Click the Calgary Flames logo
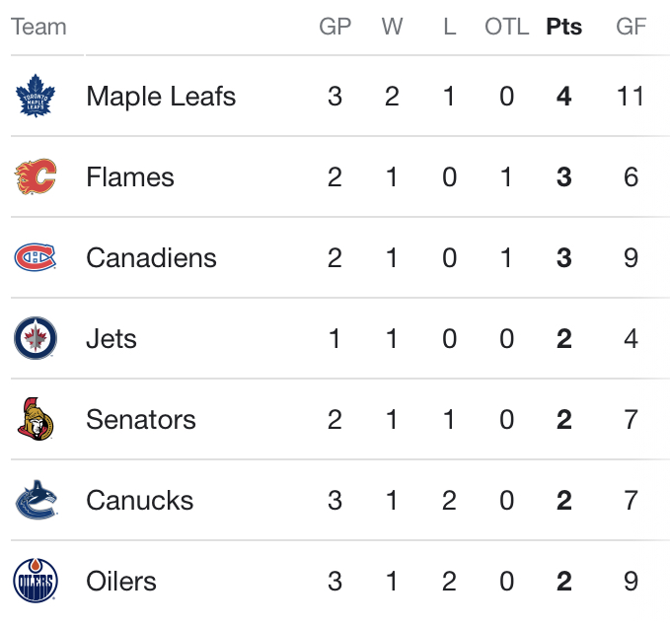This screenshot has height=625, width=670. click(36, 176)
